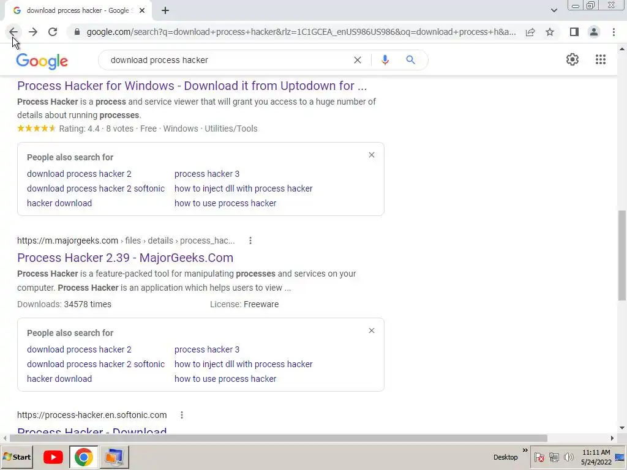627x470 pixels.
Task: Click 'how to use process hacker' in the second box
Action: (x=225, y=379)
